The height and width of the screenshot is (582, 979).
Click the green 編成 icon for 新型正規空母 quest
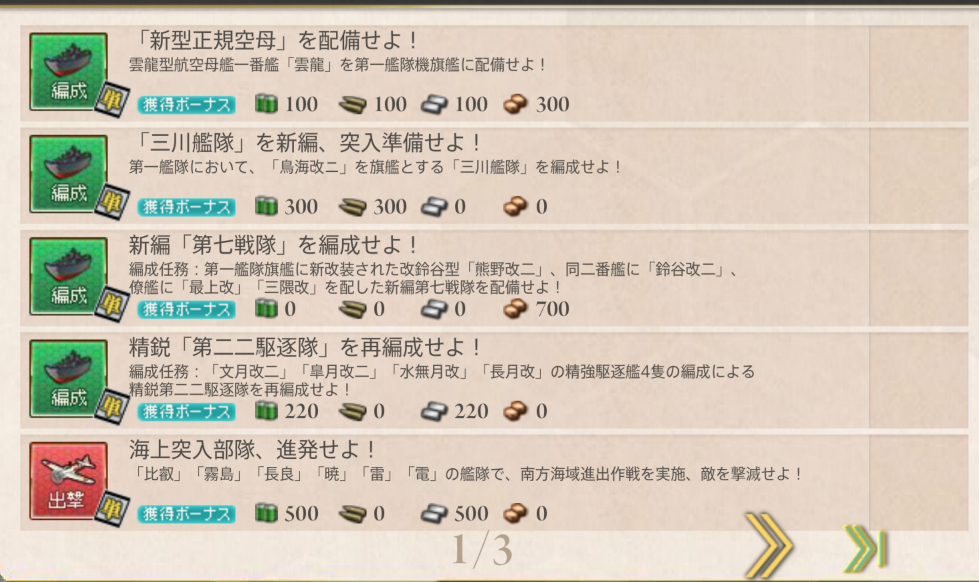[68, 72]
